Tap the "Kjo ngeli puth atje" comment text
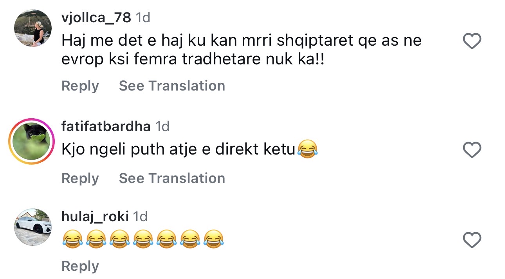Screen dimensions: 505x279 tap(178, 150)
